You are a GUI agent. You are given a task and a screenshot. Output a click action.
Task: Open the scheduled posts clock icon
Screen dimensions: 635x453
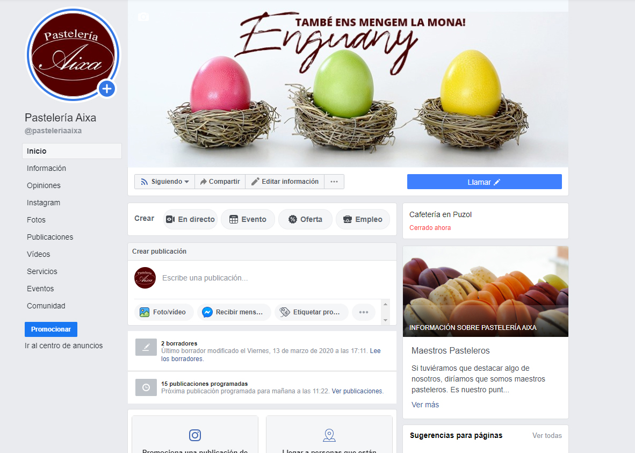(x=146, y=387)
